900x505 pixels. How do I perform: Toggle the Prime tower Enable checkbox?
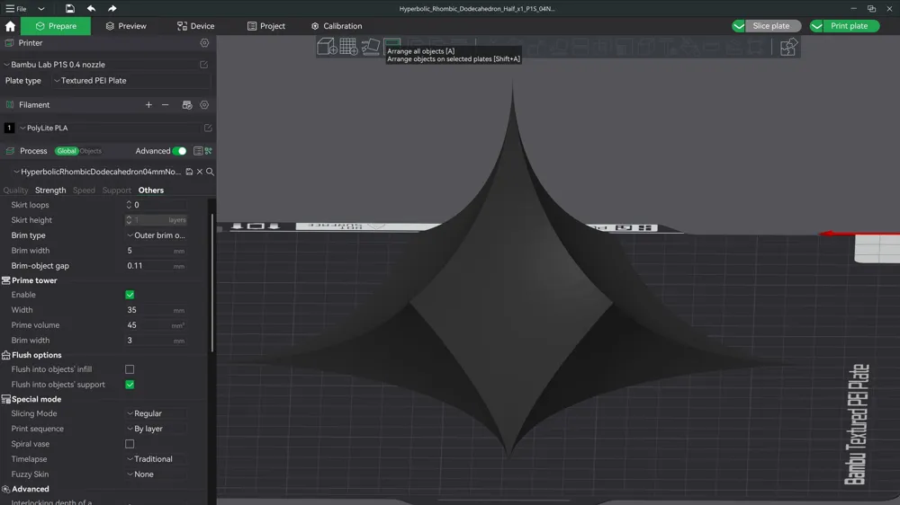[130, 295]
